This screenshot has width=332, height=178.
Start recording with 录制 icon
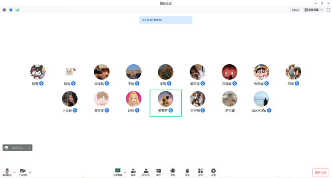(173, 172)
